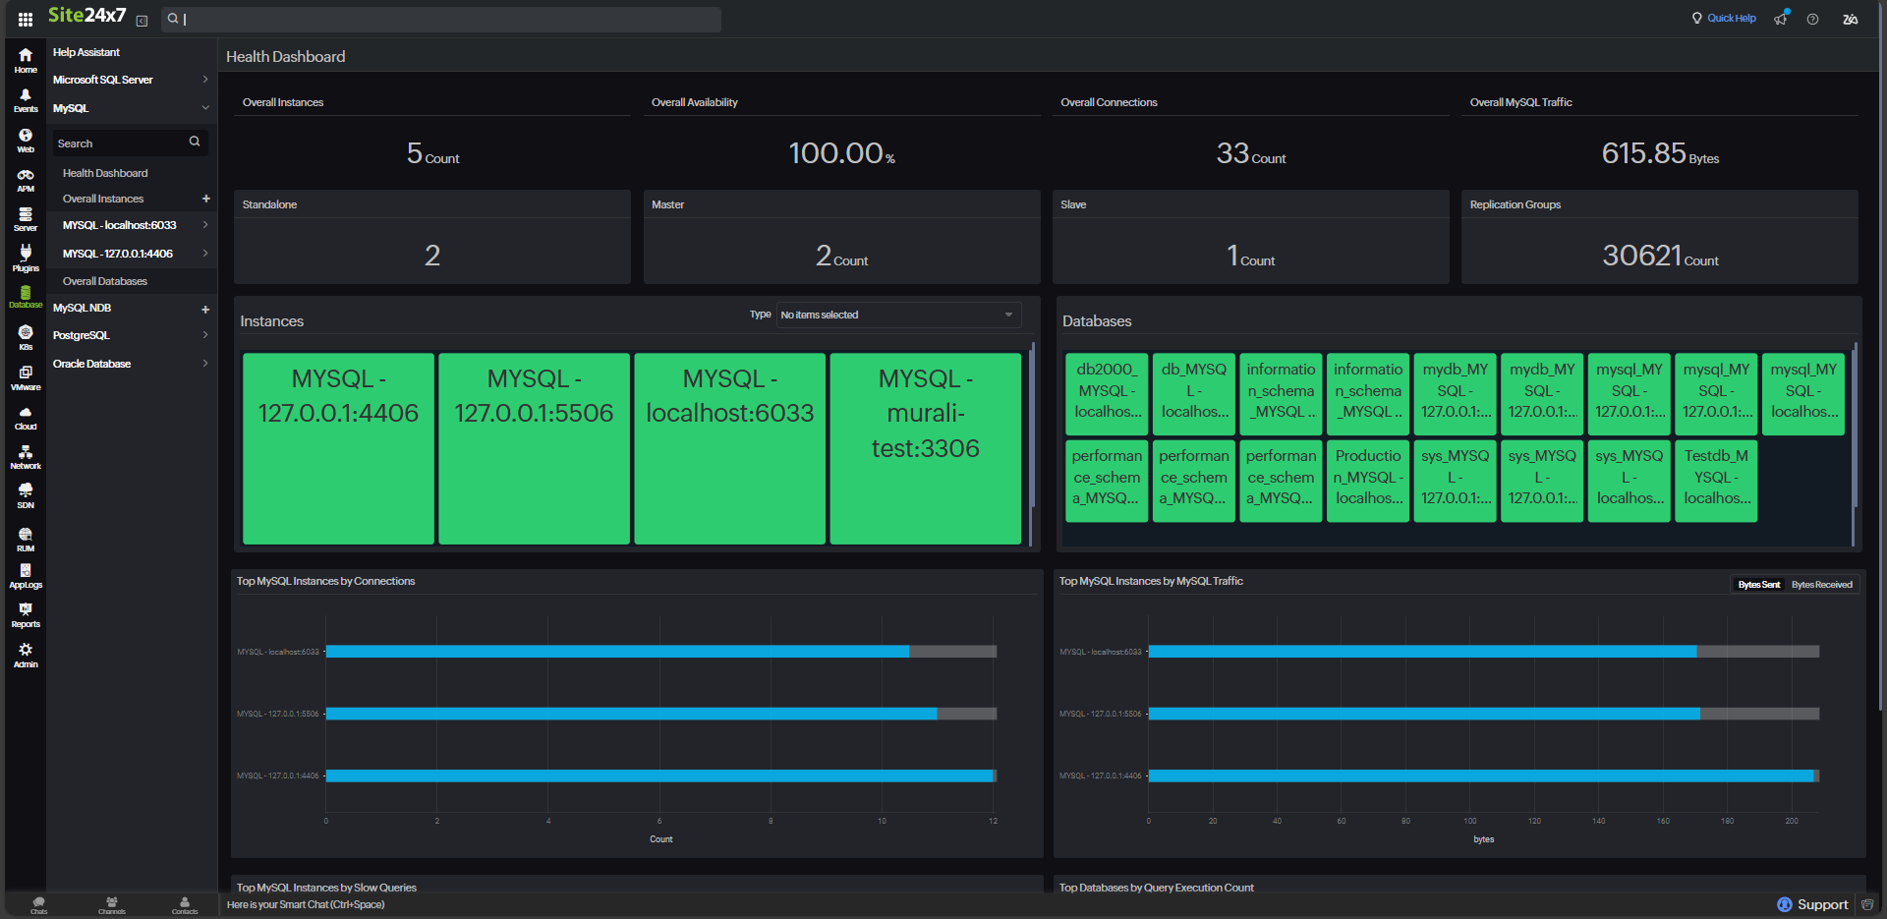Open the MYSQL - 127.0.0.1:4406 instance tile
Image resolution: width=1887 pixels, height=919 pixels.
pos(338,448)
